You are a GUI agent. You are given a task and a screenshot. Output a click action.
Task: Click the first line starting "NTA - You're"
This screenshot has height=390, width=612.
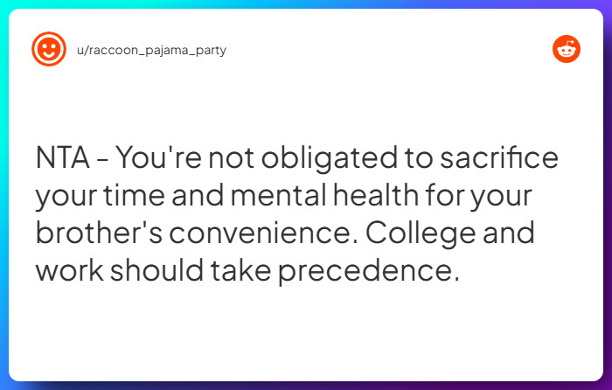pos(297,160)
